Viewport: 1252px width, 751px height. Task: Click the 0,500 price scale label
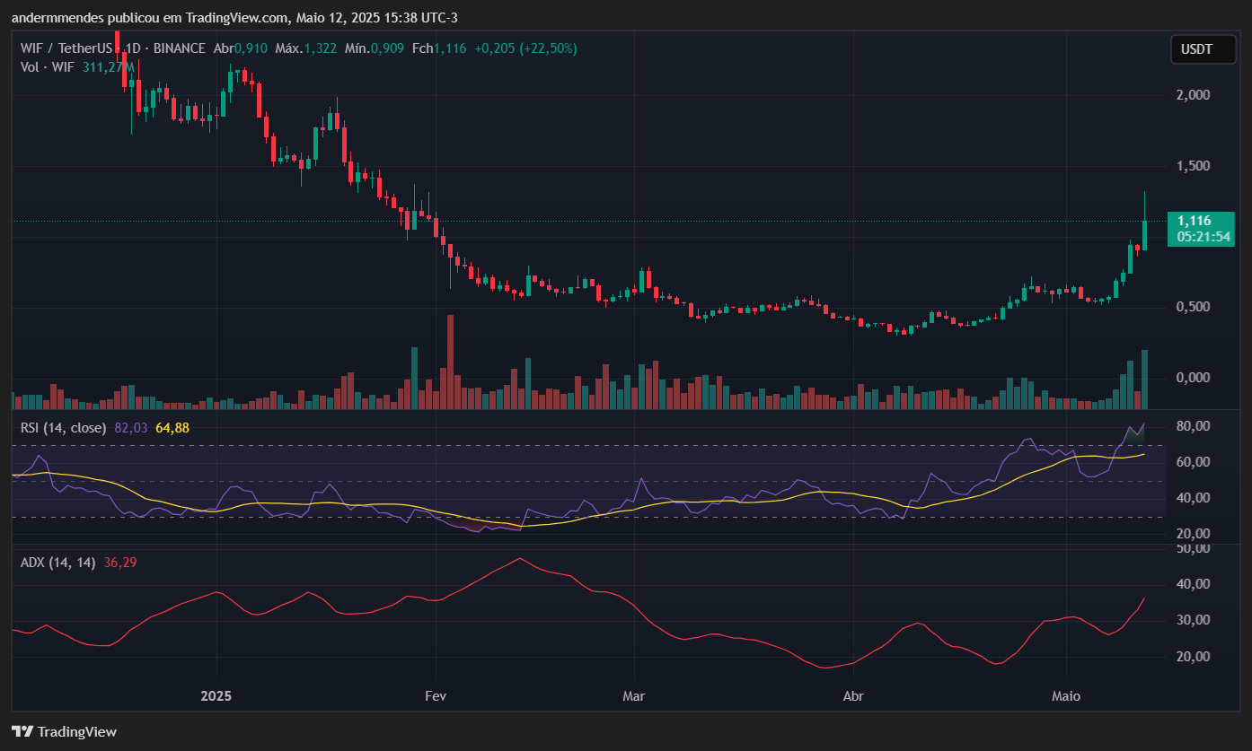click(1195, 307)
